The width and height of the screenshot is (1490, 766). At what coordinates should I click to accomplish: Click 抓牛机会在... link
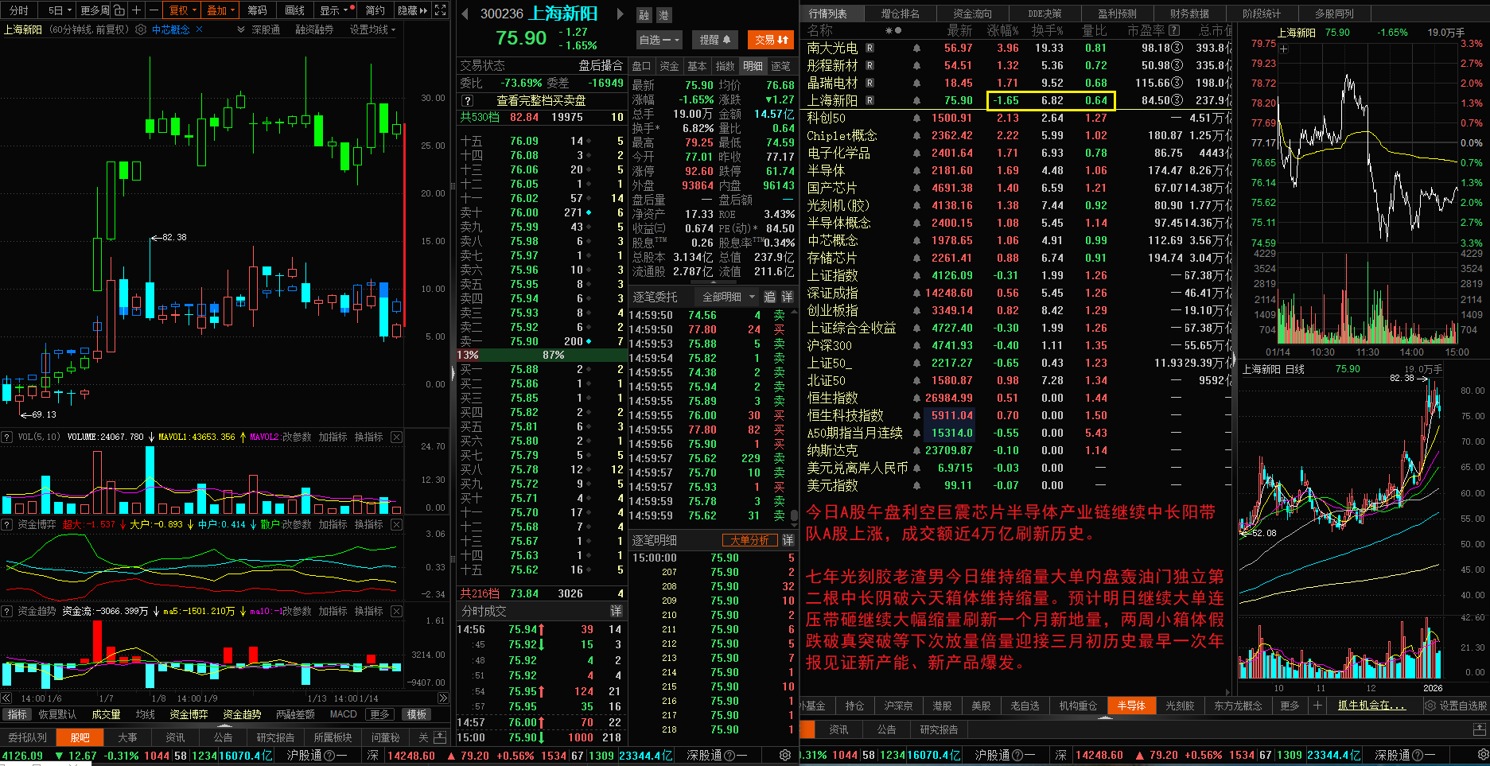click(x=1371, y=706)
